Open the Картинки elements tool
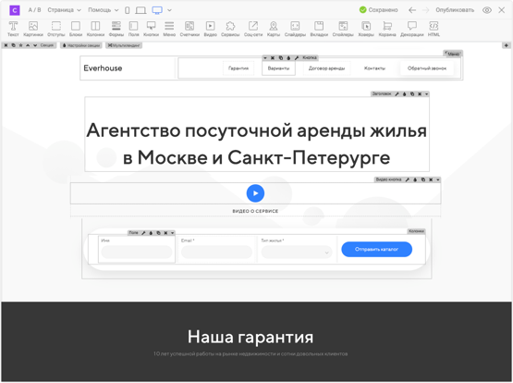 tap(33, 29)
